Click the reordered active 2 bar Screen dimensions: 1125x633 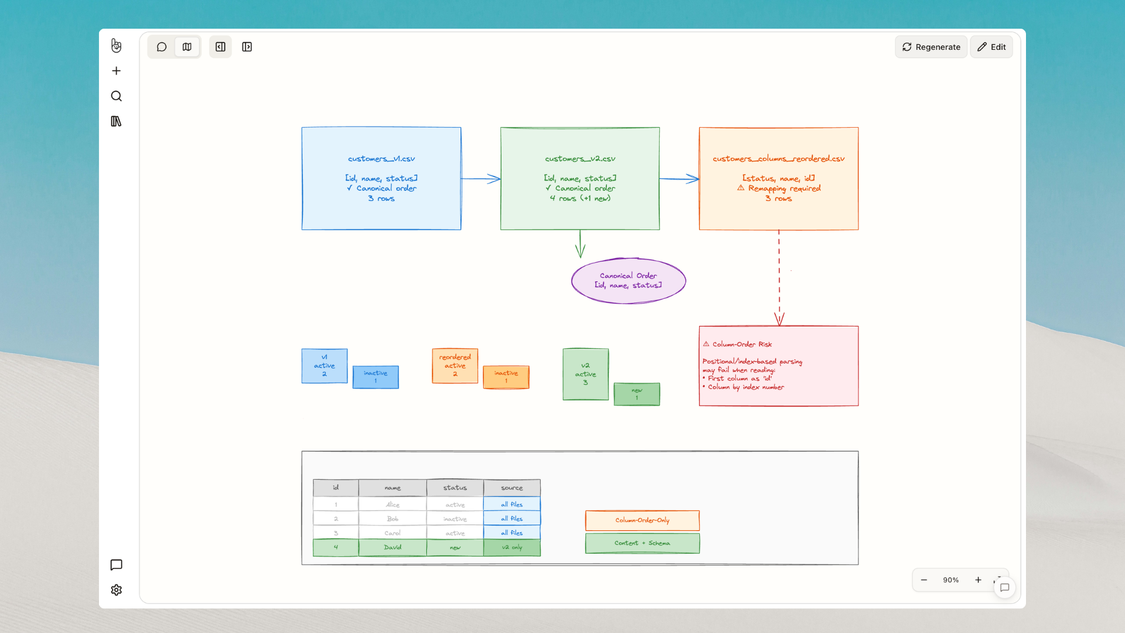coord(455,366)
